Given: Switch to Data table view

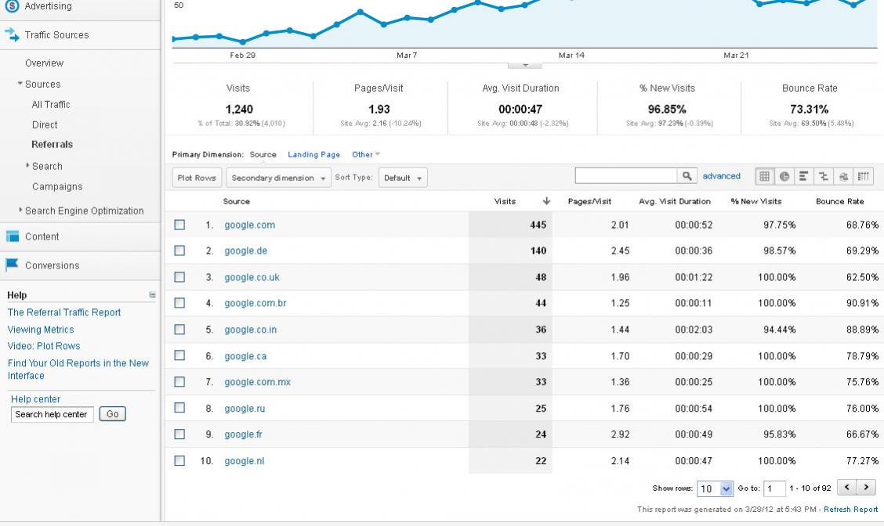Looking at the screenshot, I should coord(764,176).
